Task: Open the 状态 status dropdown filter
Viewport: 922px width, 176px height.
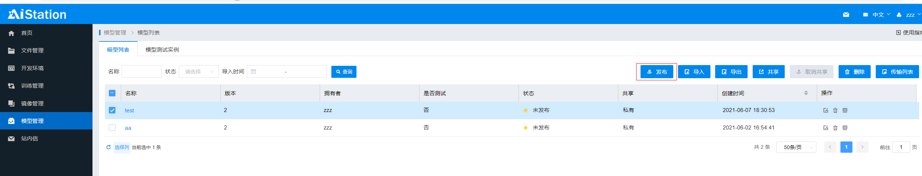Action: tap(198, 72)
